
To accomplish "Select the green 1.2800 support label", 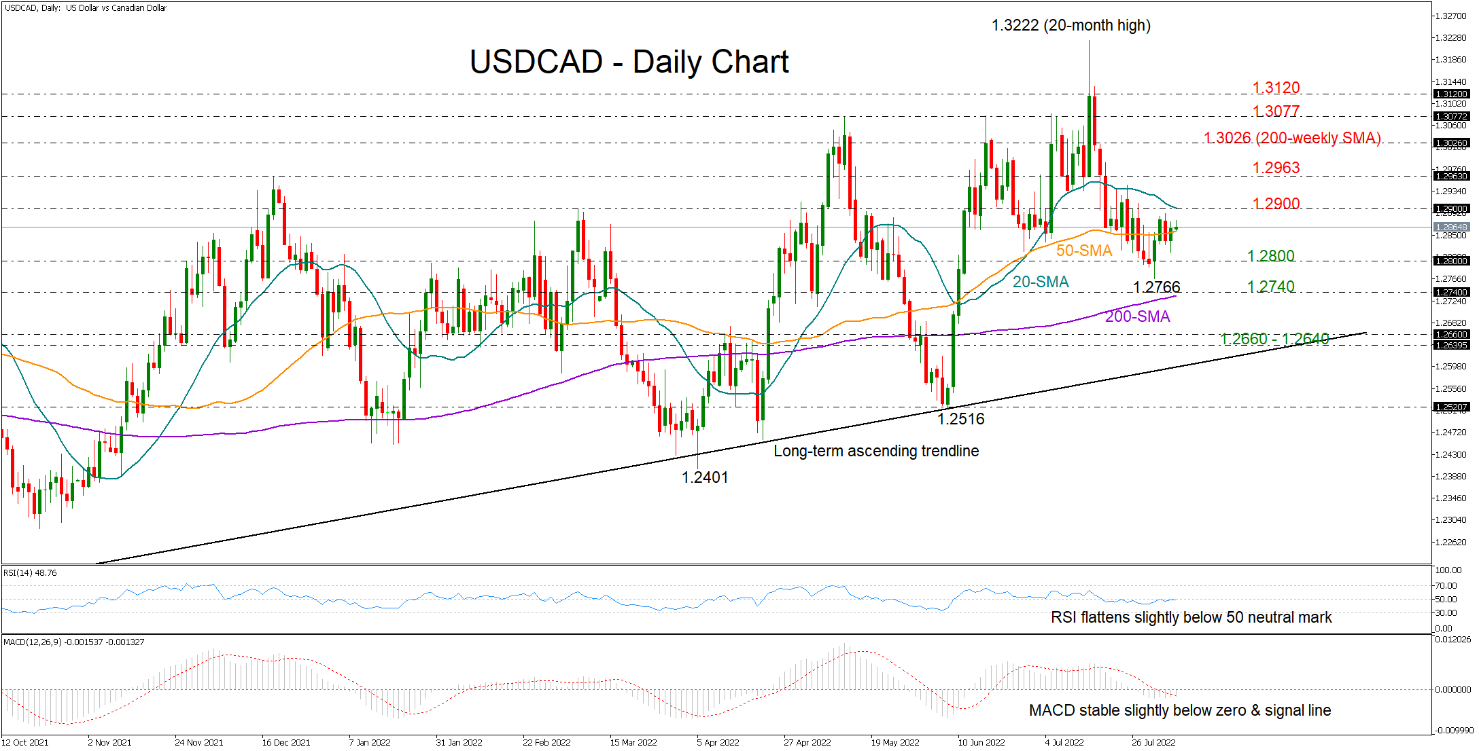I will click(x=1270, y=255).
